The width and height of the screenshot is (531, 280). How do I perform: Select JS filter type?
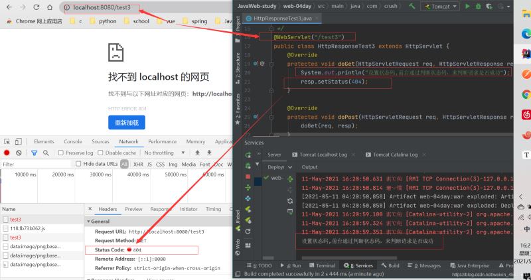pos(149,164)
